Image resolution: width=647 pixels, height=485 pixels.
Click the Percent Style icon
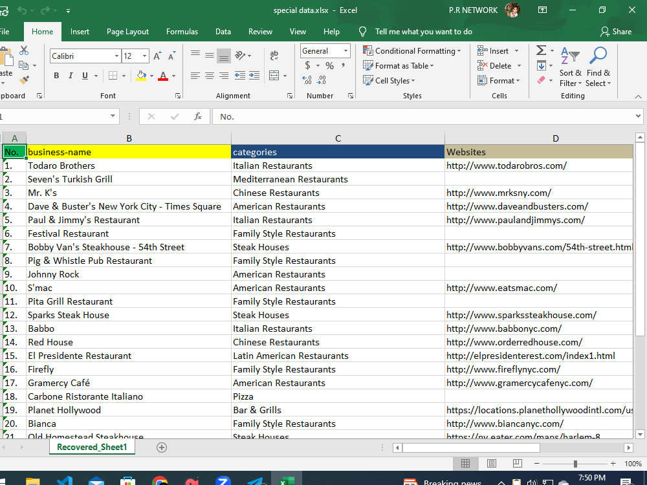pos(329,65)
